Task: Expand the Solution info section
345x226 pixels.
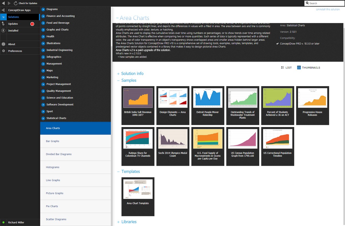Action: (118, 74)
